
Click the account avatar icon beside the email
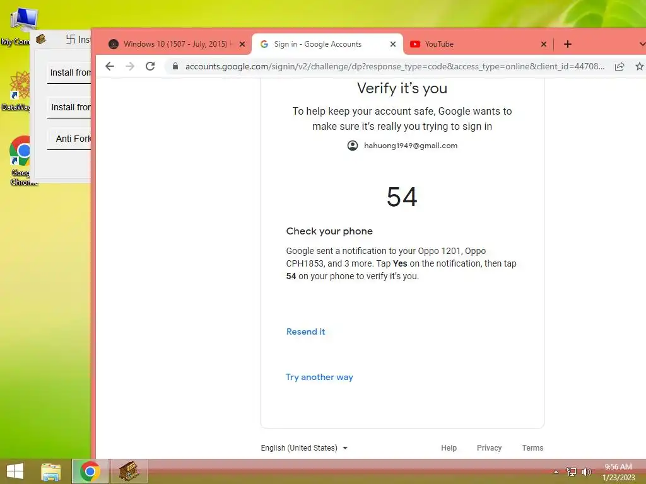[353, 146]
